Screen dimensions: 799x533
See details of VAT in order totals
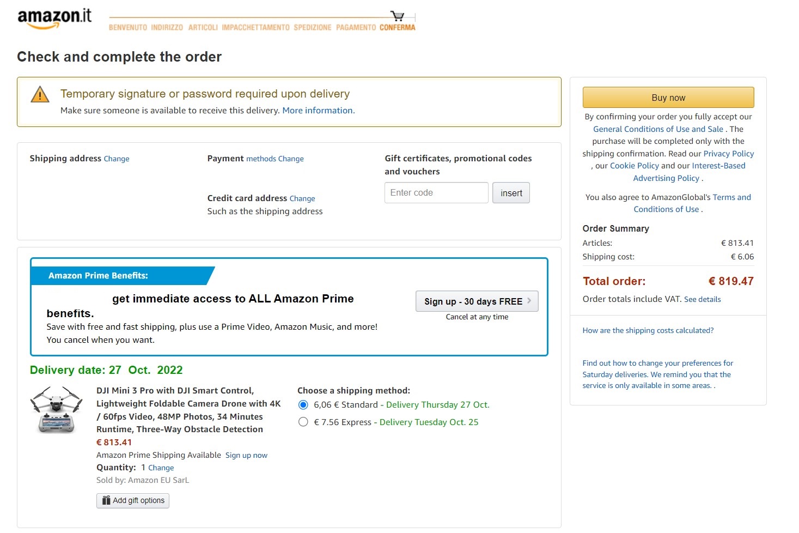(702, 300)
